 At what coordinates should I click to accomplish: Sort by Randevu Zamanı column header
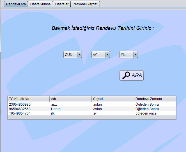pos(155,99)
